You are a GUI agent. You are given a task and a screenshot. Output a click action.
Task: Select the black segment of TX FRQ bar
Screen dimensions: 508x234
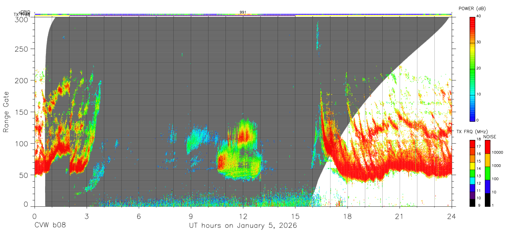click(472, 202)
